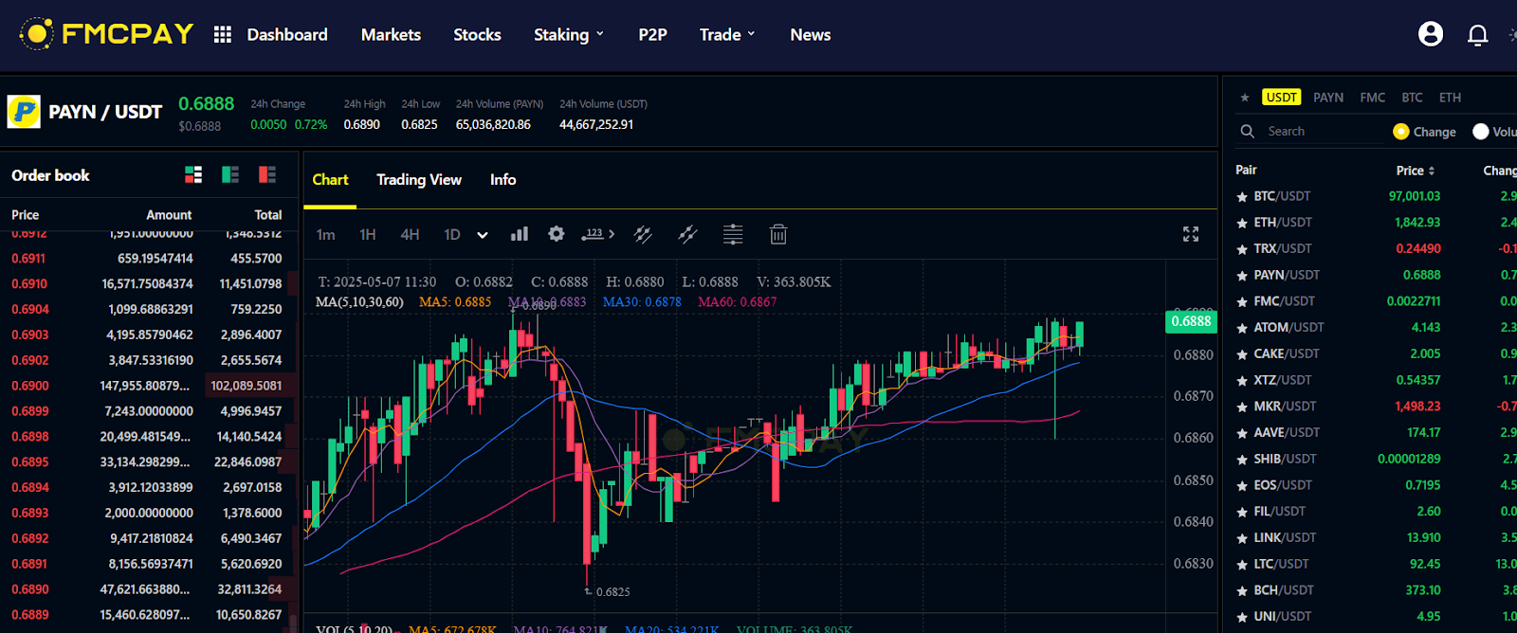This screenshot has width=1517, height=633.
Task: Expand chart to fullscreen
Action: (x=1191, y=234)
